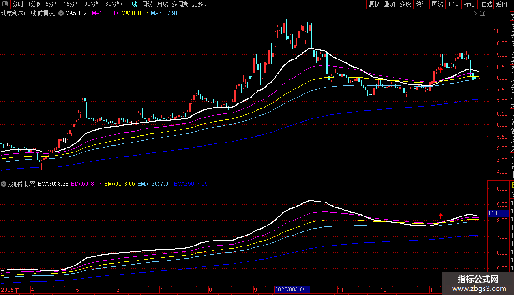
Task: Add stock via +自选 button
Action: point(485,4)
